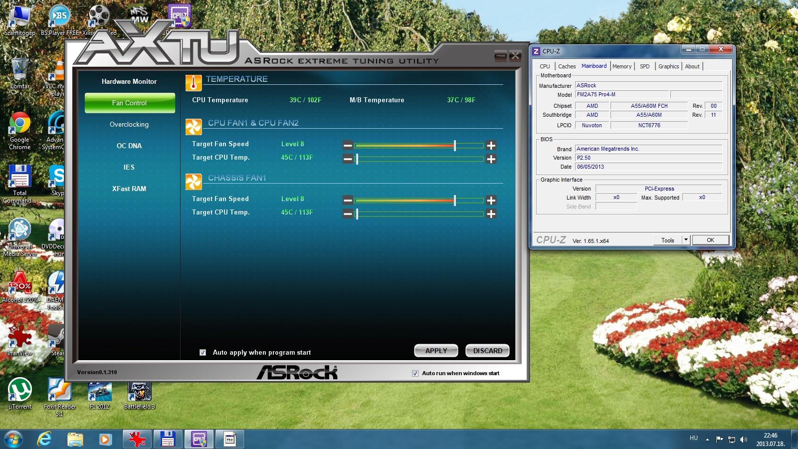
Task: Select Foxit Reader desktop icon
Action: click(59, 397)
